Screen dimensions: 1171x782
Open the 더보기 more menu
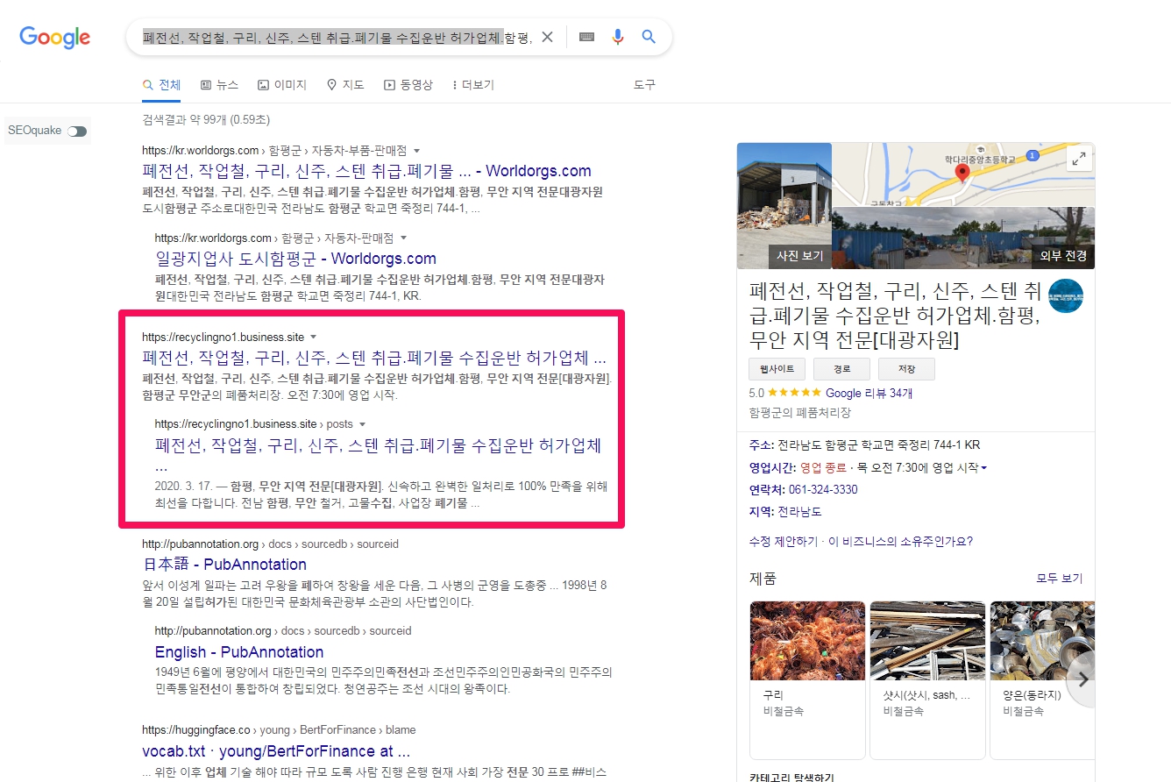(473, 85)
